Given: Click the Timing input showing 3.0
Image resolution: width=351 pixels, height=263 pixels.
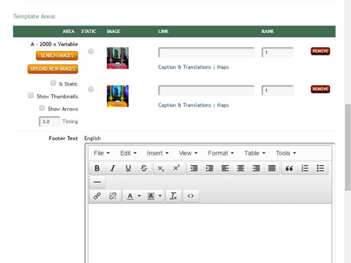Looking at the screenshot, I should click(50, 121).
